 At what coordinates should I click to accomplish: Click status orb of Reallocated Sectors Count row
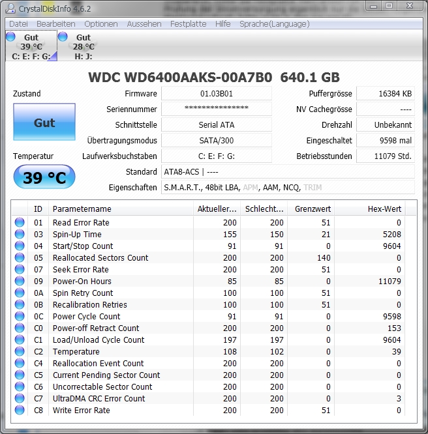(20, 257)
